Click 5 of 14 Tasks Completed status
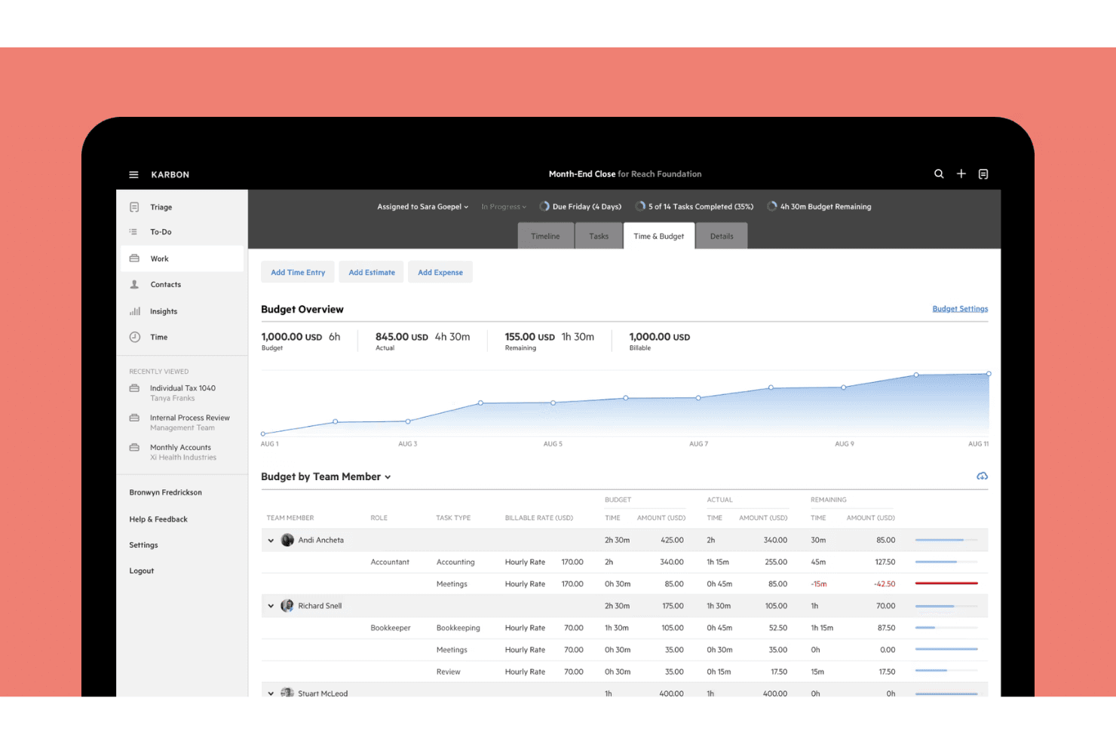1116x744 pixels. coord(694,207)
